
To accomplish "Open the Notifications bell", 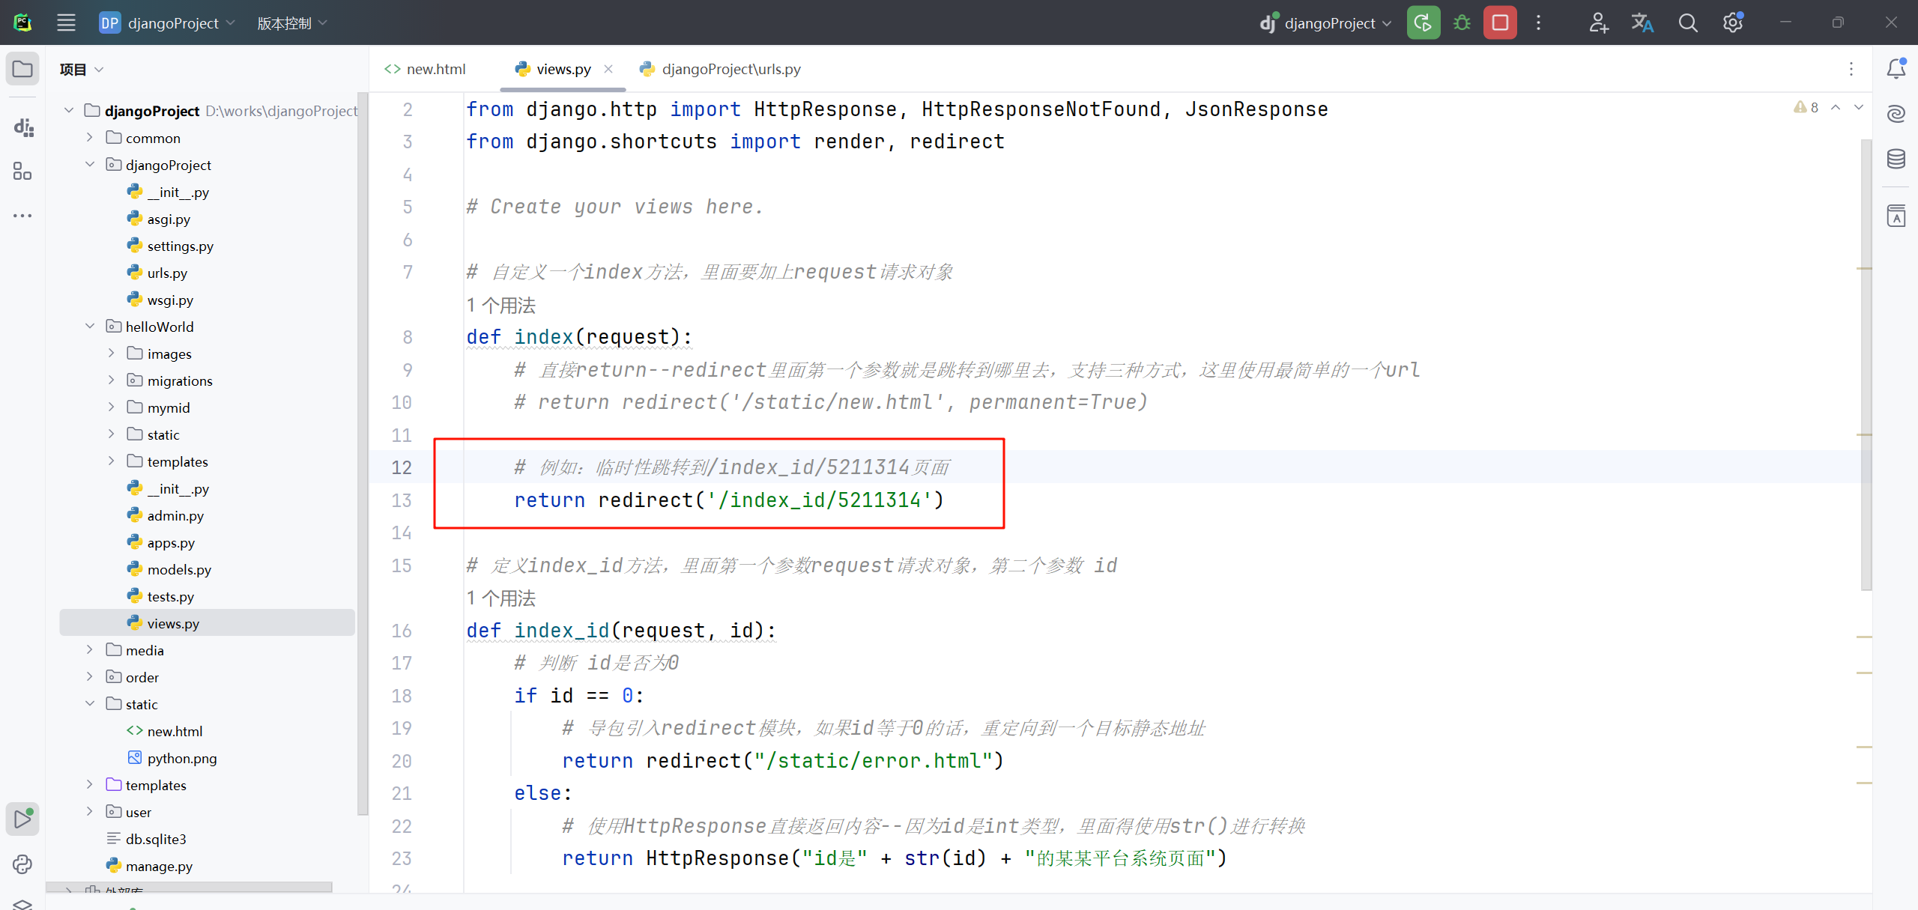I will [1896, 69].
